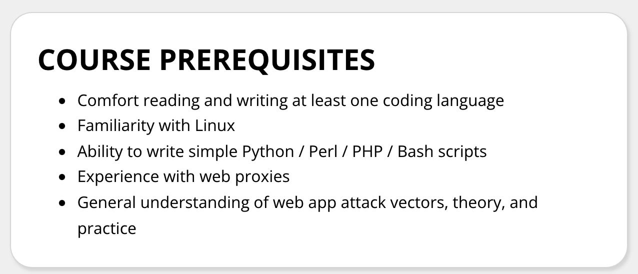Click the word 'practice' on the last line
This screenshot has height=274, width=638.
point(106,228)
